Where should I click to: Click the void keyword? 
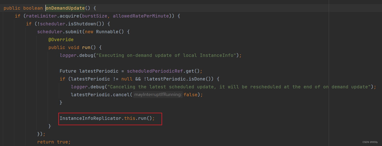click(74, 47)
